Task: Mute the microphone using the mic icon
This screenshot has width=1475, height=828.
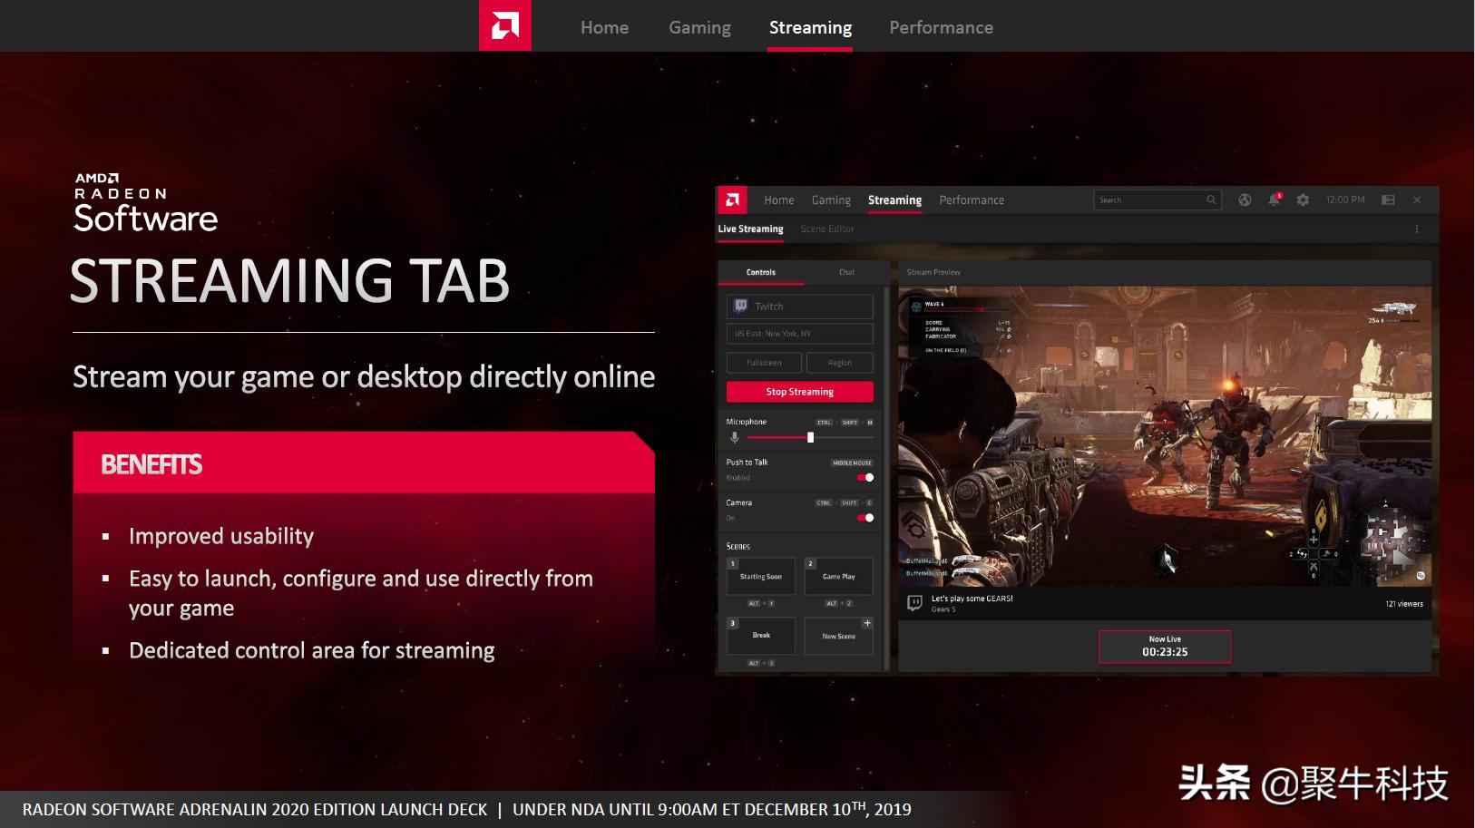Action: click(735, 437)
